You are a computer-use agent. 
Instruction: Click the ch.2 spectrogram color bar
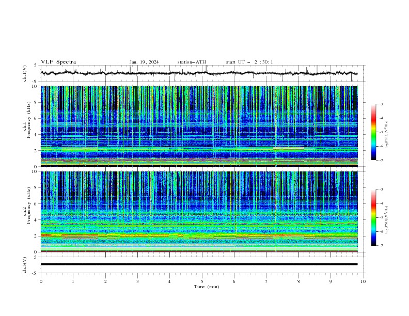tap(373, 217)
